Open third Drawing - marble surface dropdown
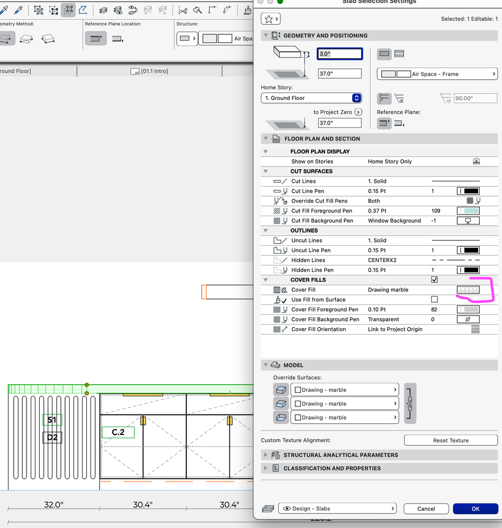Image resolution: width=502 pixels, height=528 pixels. (x=345, y=418)
